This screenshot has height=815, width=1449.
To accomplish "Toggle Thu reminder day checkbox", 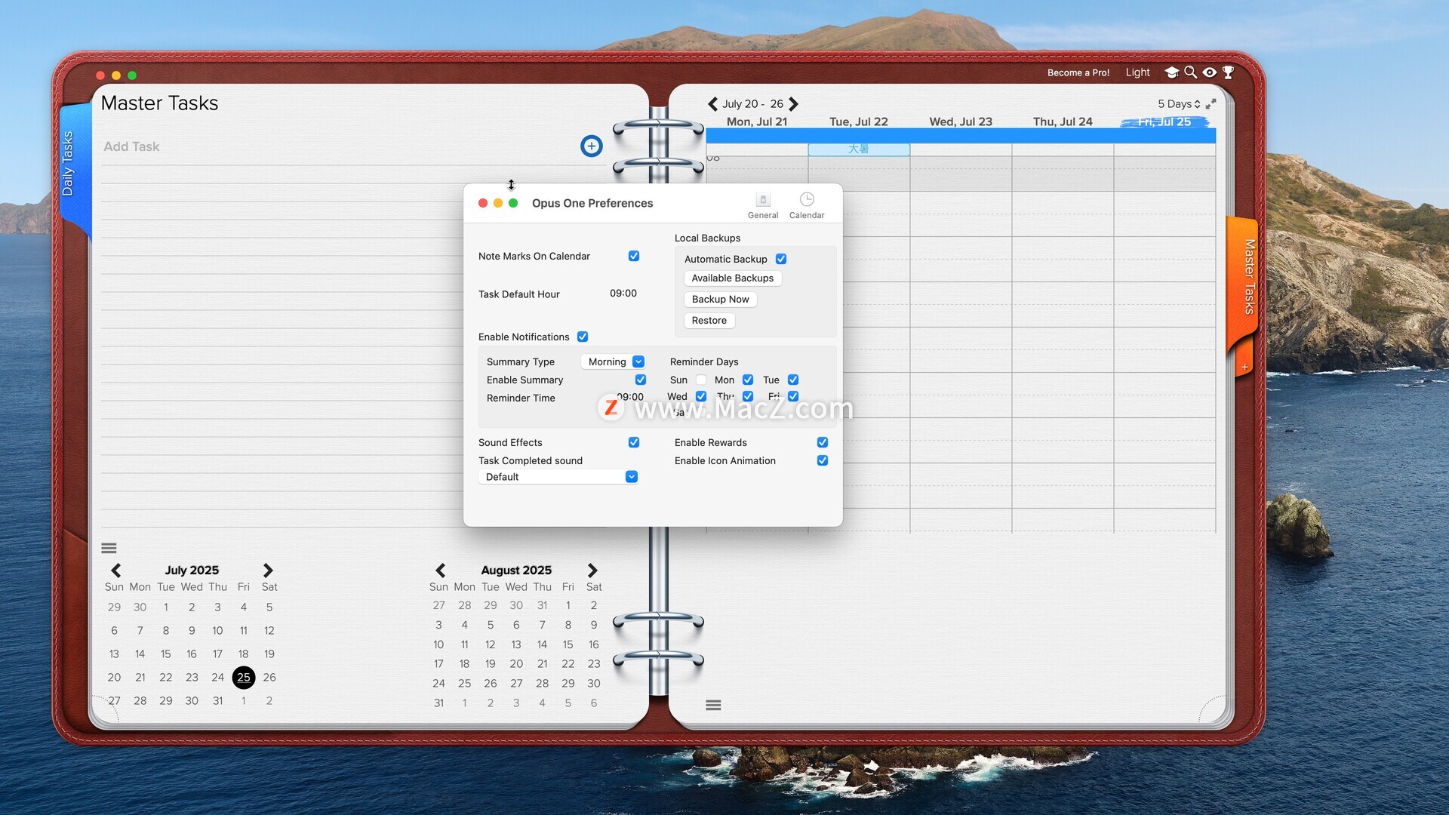I will click(748, 397).
